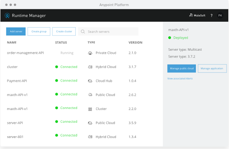Click the Cloud Hub type label
229x149 pixels.
tap(104, 81)
